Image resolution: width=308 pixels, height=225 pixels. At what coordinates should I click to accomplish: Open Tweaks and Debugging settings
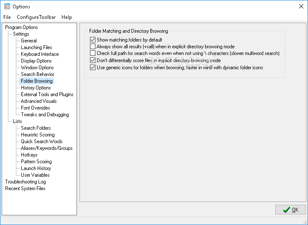pos(45,115)
